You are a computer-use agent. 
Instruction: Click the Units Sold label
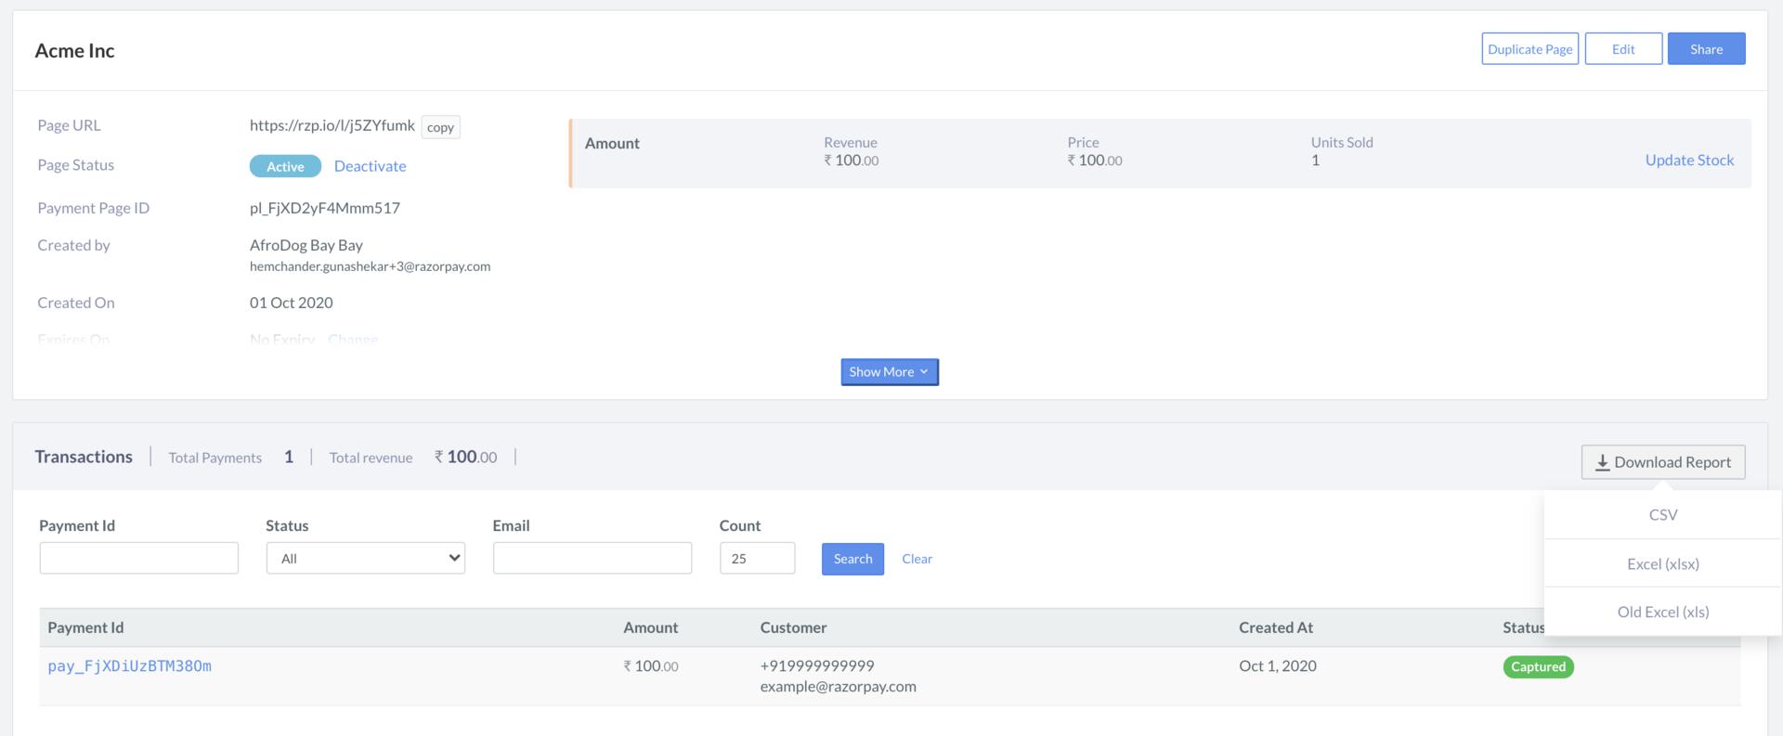coord(1342,142)
